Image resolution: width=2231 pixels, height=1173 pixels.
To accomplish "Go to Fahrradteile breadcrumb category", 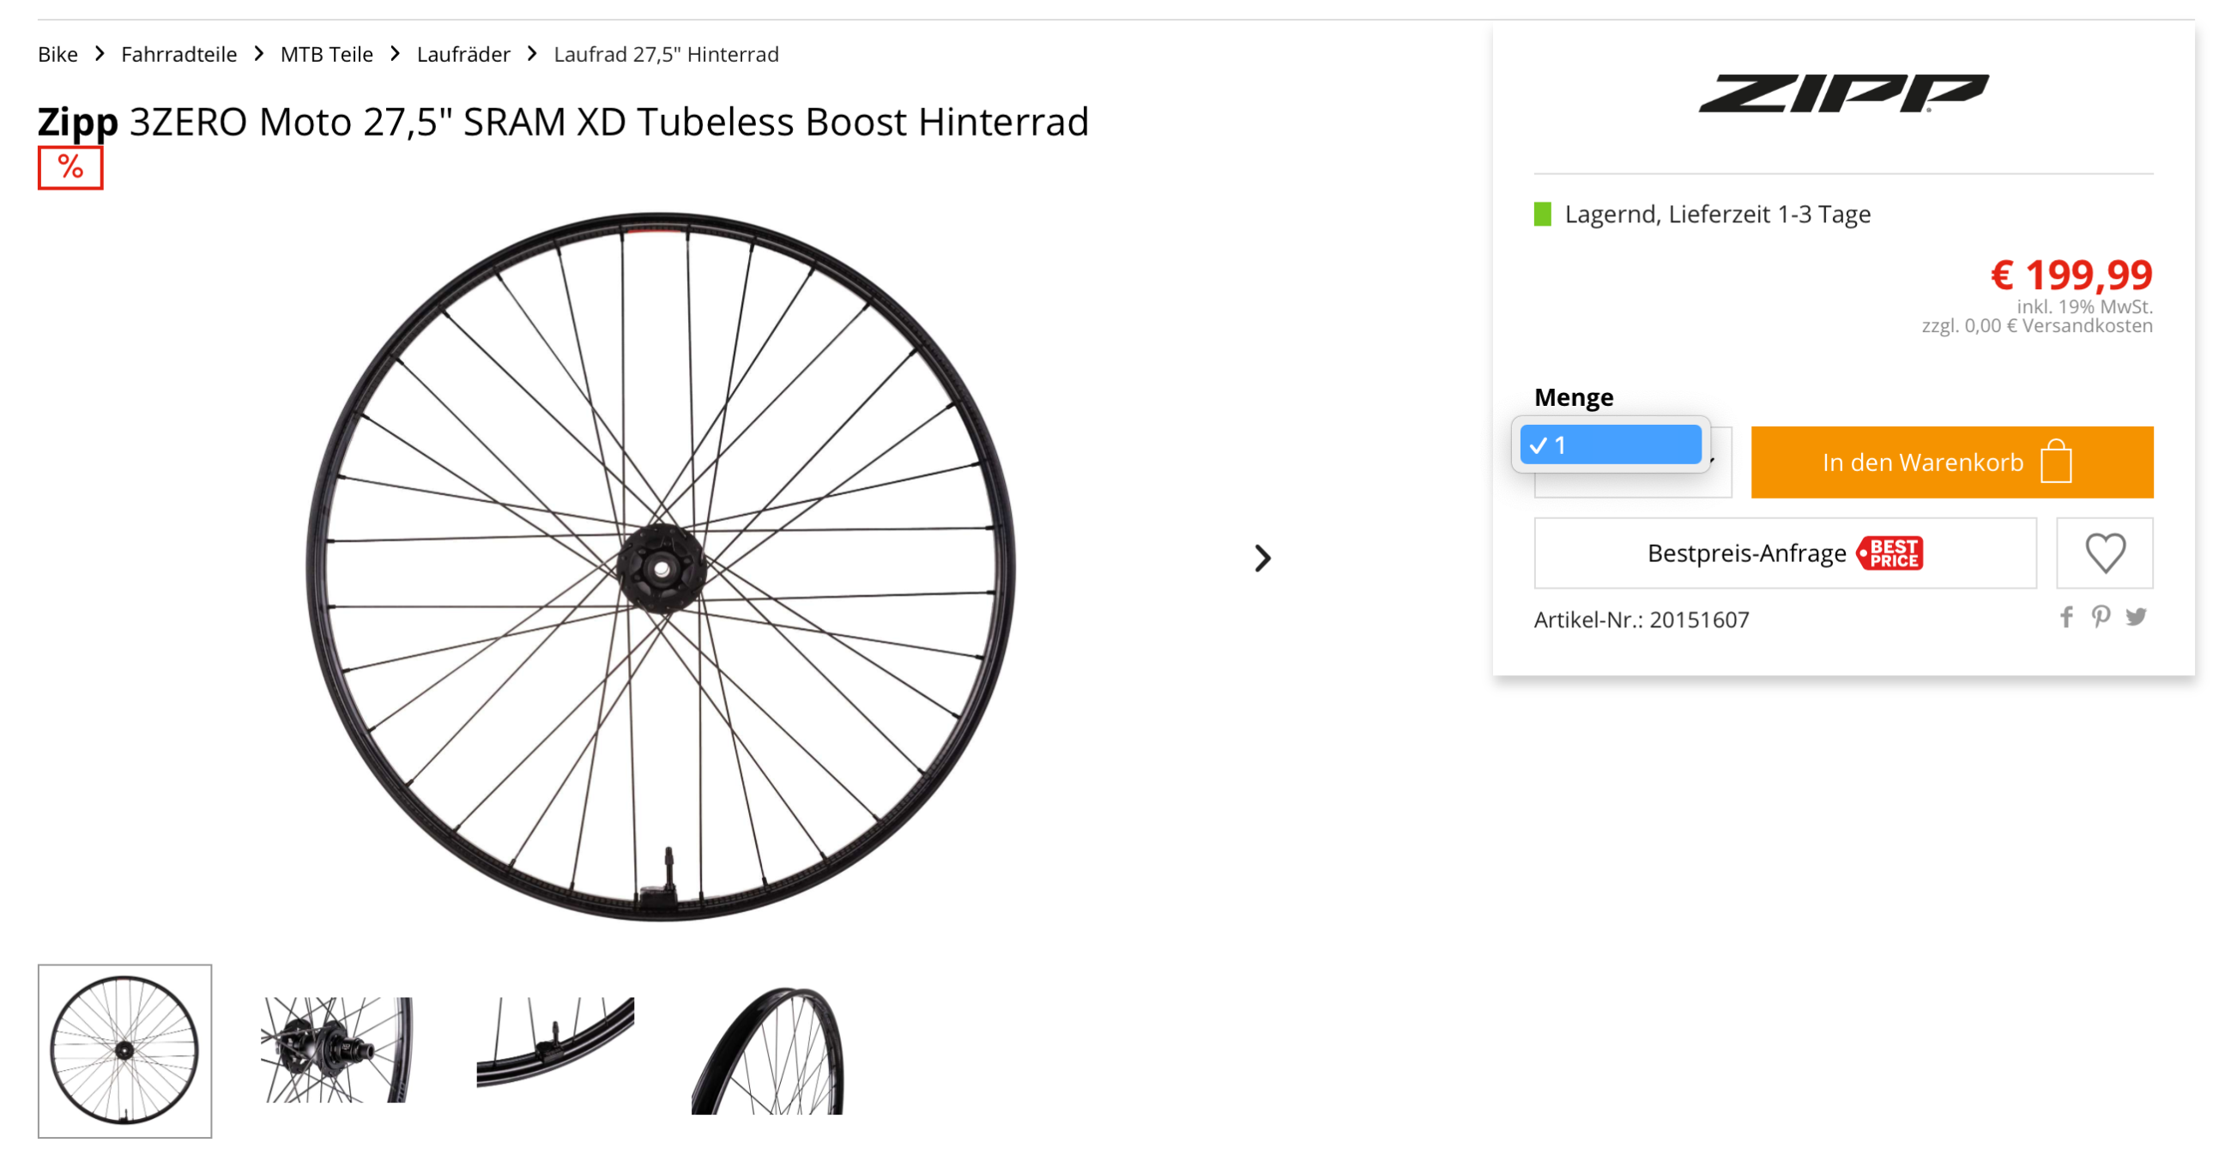I will coord(178,55).
